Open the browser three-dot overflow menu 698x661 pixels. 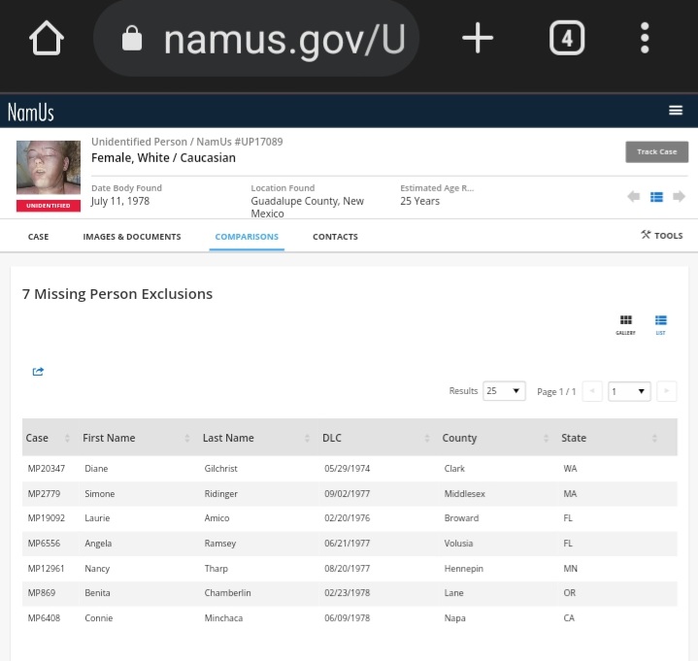[x=645, y=39]
